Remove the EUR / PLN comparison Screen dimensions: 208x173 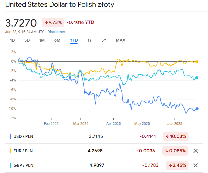pyautogui.click(x=195, y=151)
